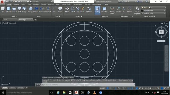Select the Box solid tool
Viewport: 170px width, 95px height.
pyautogui.click(x=3, y=9)
